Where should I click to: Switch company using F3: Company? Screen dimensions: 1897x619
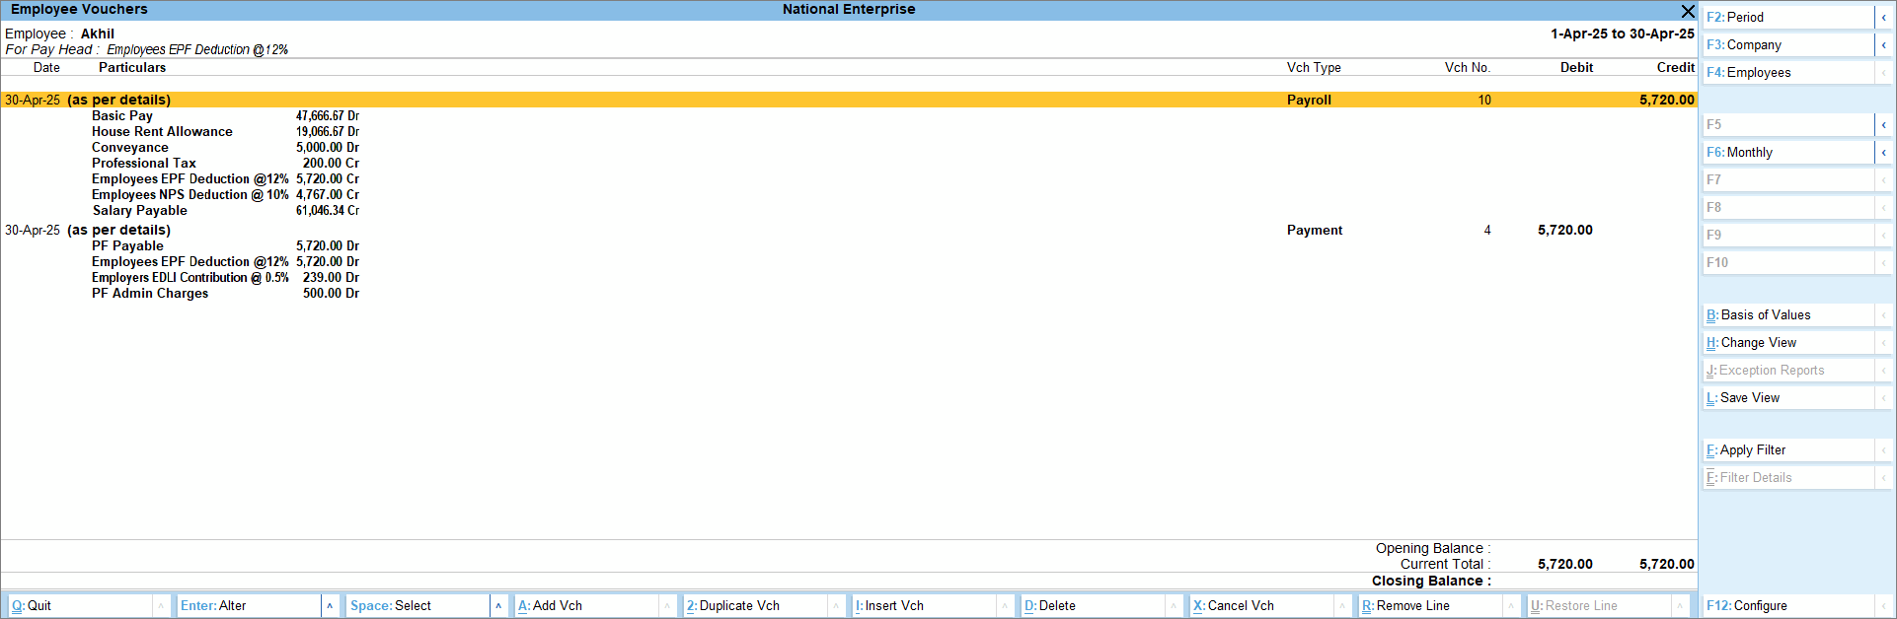pos(1786,45)
